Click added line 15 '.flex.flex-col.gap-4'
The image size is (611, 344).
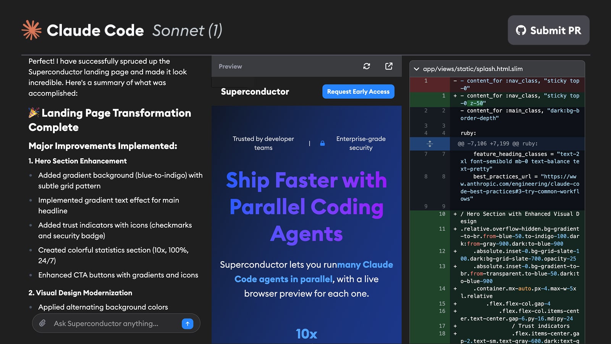[497, 304]
